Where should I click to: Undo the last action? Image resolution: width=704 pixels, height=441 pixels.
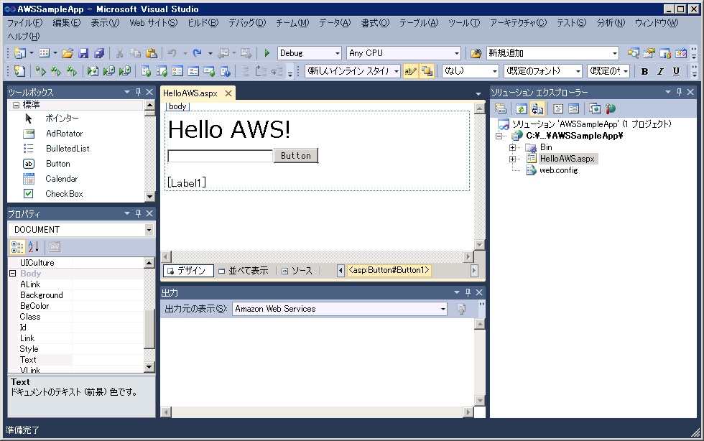tap(172, 53)
